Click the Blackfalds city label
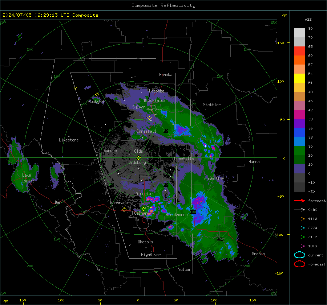The image size is (327, 305). click(154, 100)
